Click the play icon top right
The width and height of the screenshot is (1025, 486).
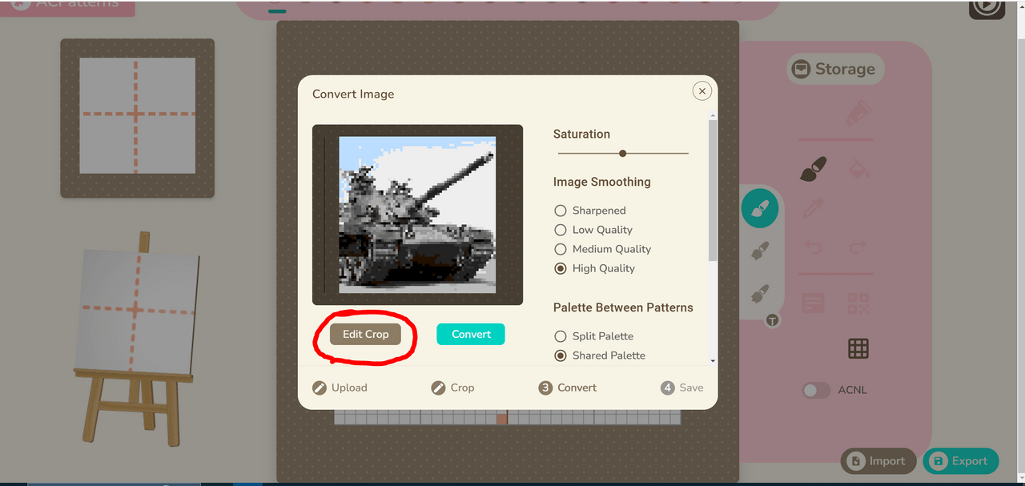click(987, 6)
